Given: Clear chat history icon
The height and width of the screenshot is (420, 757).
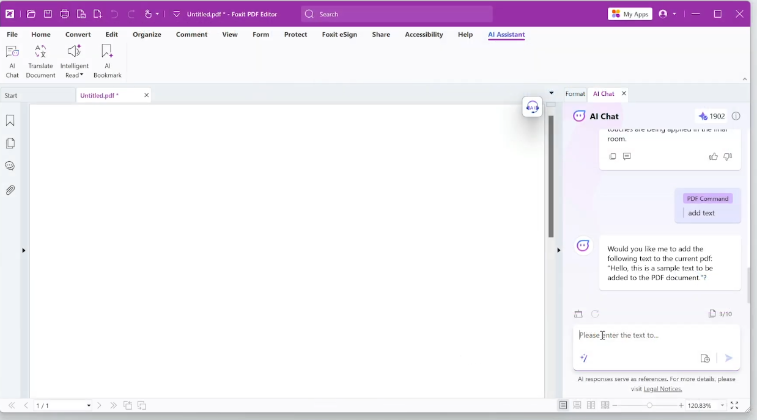Looking at the screenshot, I should click(578, 314).
